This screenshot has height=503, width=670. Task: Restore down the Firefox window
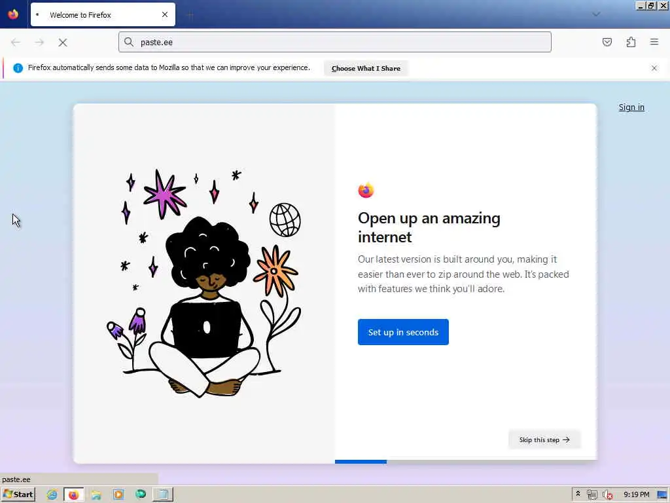[x=651, y=5]
